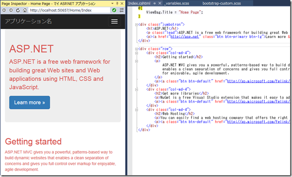Collapse the jumbotron div code block
Image resolution: width=292 pixels, height=177 pixels.
[x=136, y=25]
